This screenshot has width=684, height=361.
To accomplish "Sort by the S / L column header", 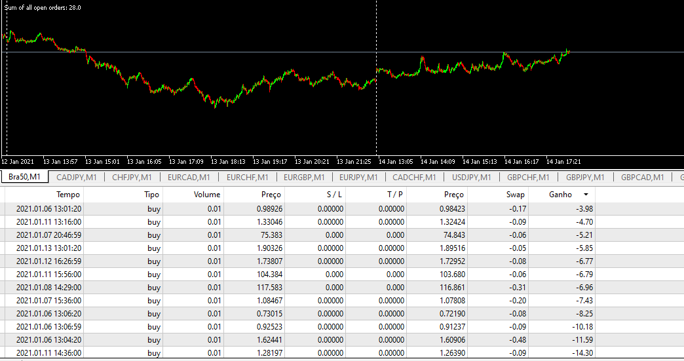I will click(x=315, y=195).
